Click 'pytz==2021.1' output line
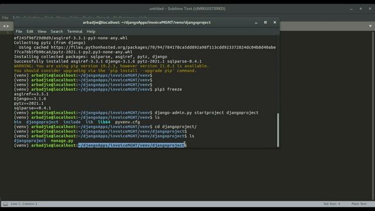This screenshot has width=375, height=211. 29,103
